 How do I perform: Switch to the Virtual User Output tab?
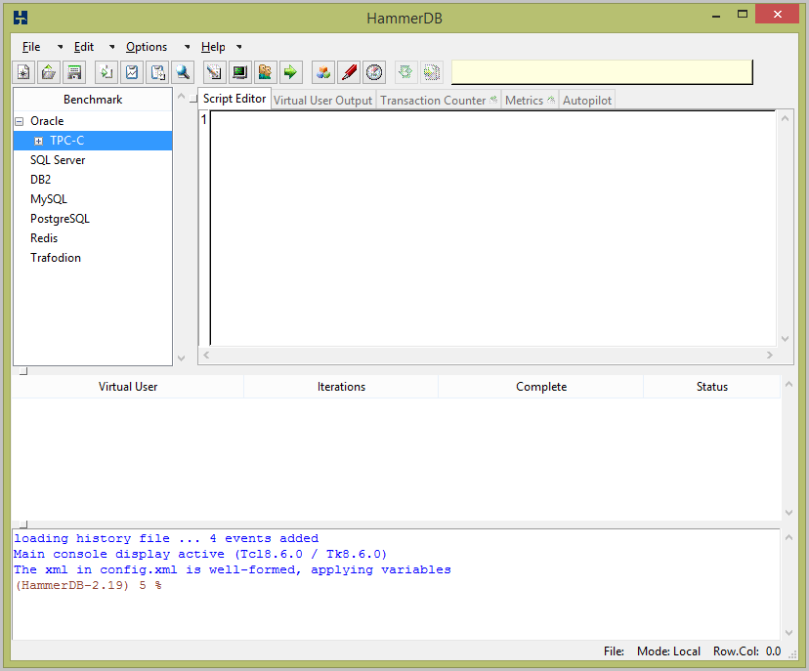pyautogui.click(x=323, y=101)
